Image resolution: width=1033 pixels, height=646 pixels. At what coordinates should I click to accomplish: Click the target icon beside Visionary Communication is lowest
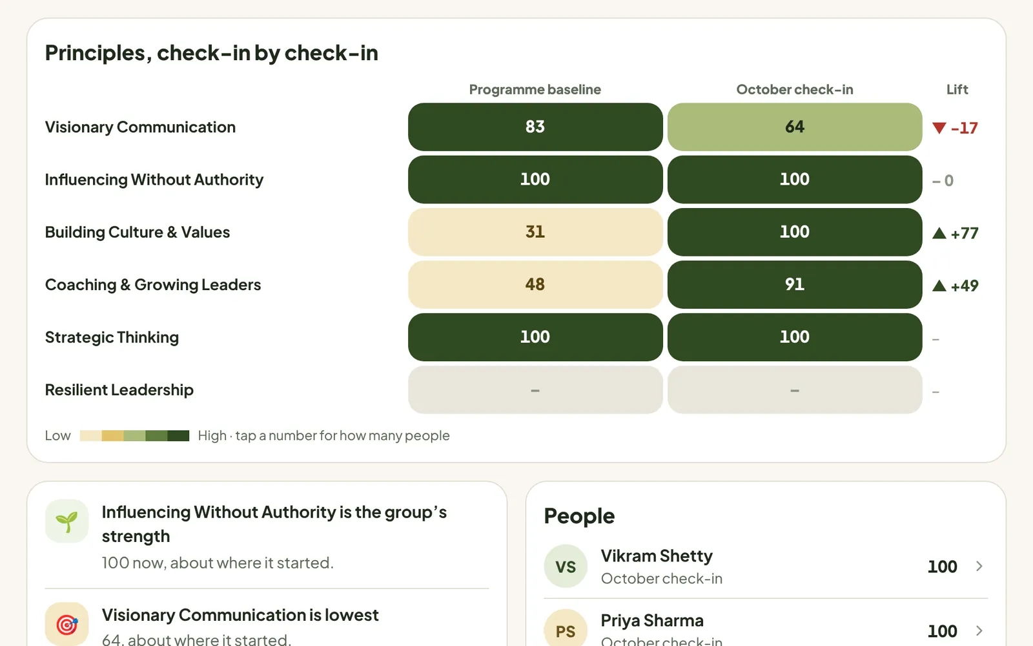[66, 624]
